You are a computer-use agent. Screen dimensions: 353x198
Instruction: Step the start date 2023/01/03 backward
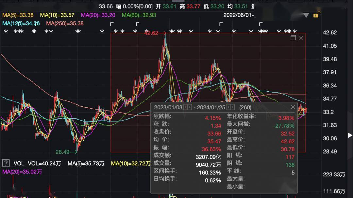click(x=186, y=107)
